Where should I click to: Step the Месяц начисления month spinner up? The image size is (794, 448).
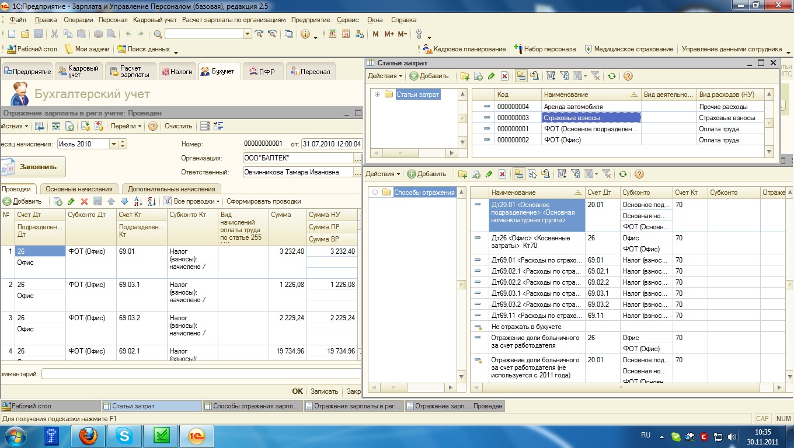123,142
